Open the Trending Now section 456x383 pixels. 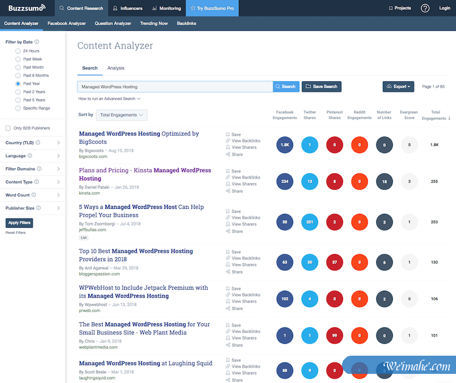click(x=155, y=24)
